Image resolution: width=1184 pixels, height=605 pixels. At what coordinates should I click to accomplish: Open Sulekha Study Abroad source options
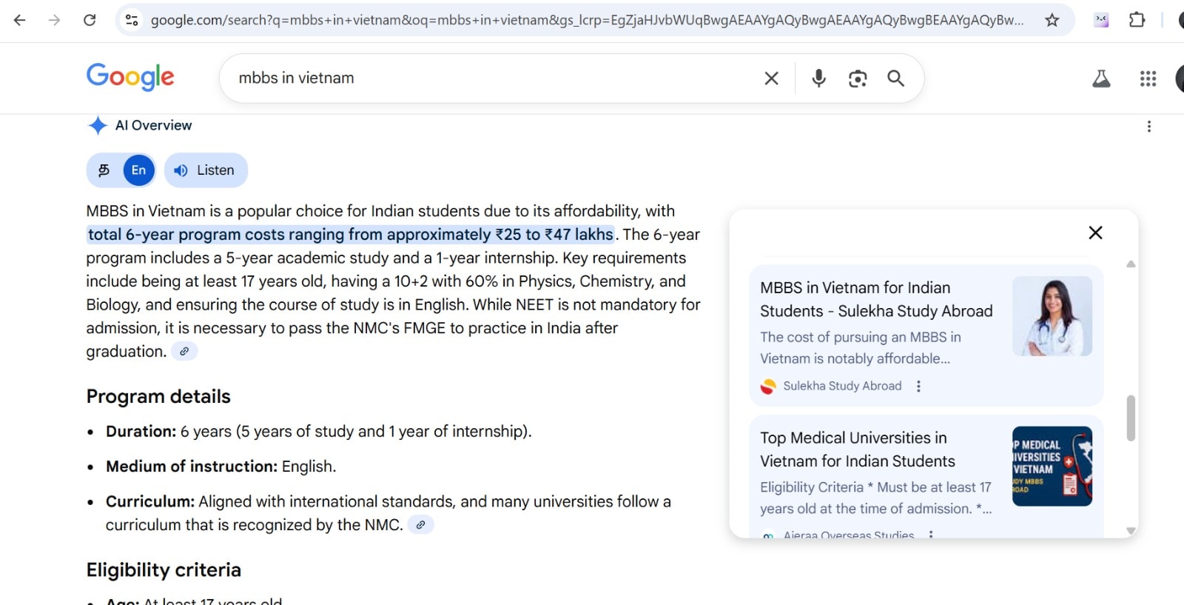(x=918, y=386)
